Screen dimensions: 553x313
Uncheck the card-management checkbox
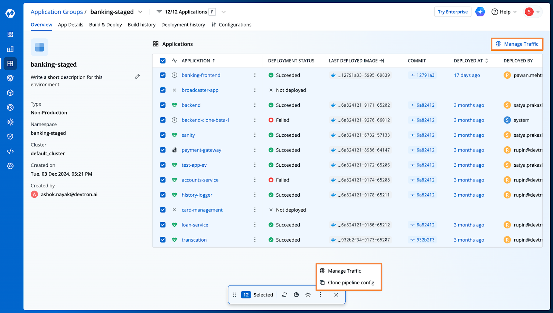click(x=163, y=210)
